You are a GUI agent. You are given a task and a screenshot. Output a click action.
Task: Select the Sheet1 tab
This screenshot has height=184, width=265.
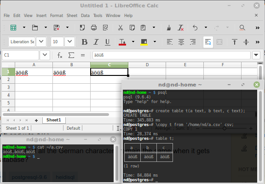point(54,120)
